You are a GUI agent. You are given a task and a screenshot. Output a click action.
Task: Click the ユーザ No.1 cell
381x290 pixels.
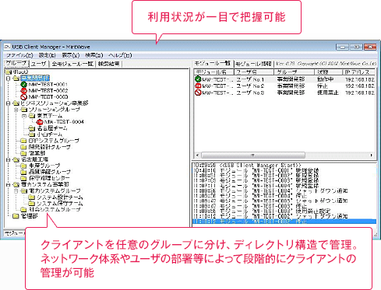click(x=250, y=79)
